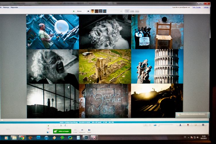Image resolution: width=216 pixels, height=144 pixels.
Task: Dismiss the Picasa notification popup
Action: coord(208,113)
